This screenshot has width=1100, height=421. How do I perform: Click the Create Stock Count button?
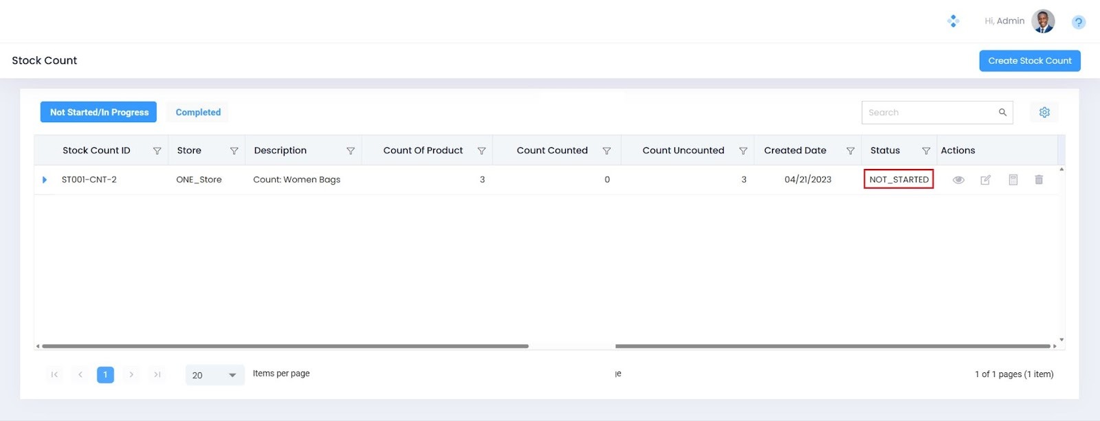click(x=1029, y=61)
